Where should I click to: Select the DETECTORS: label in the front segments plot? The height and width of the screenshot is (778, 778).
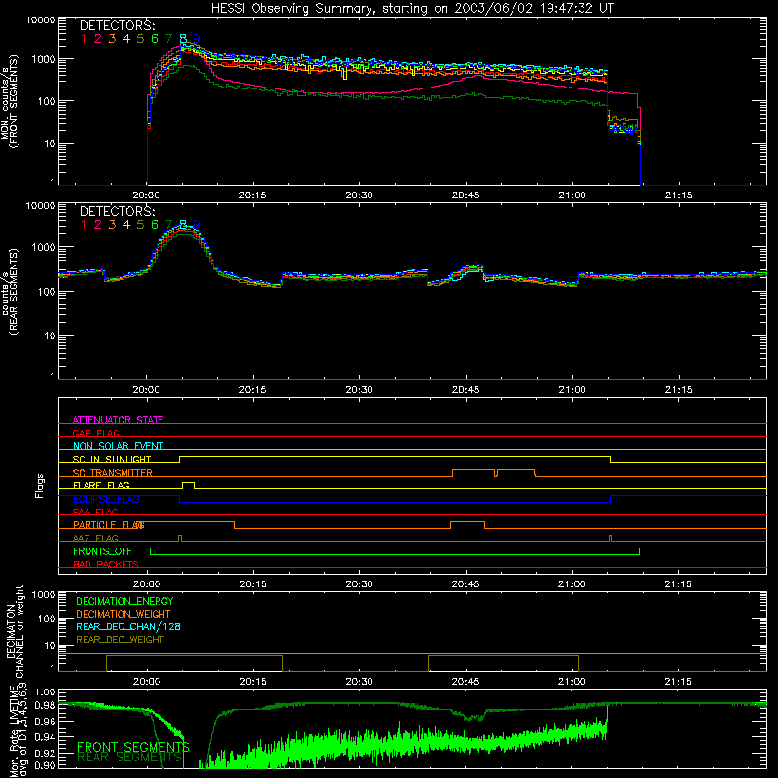click(x=117, y=26)
